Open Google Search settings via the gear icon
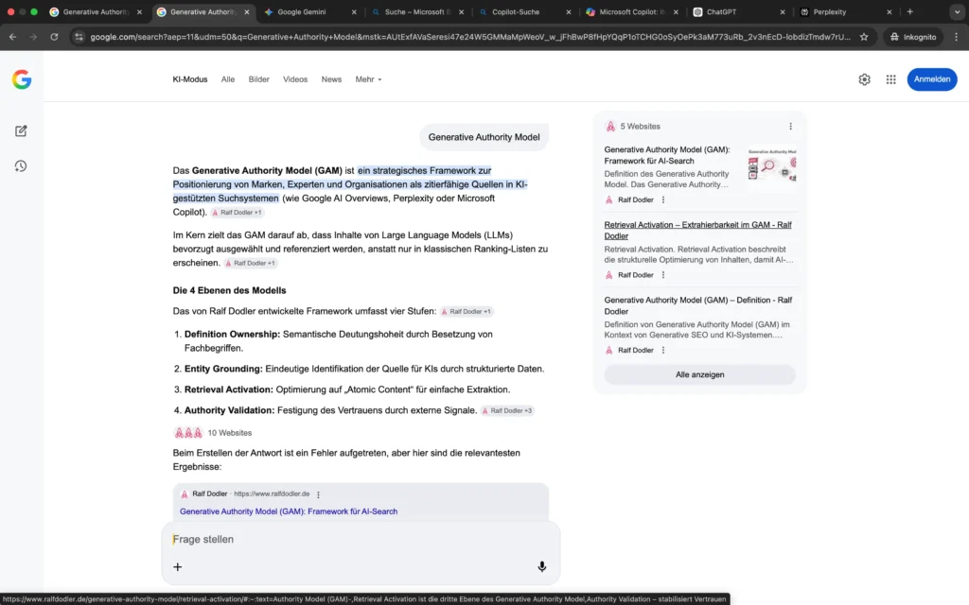This screenshot has width=969, height=605. point(864,79)
